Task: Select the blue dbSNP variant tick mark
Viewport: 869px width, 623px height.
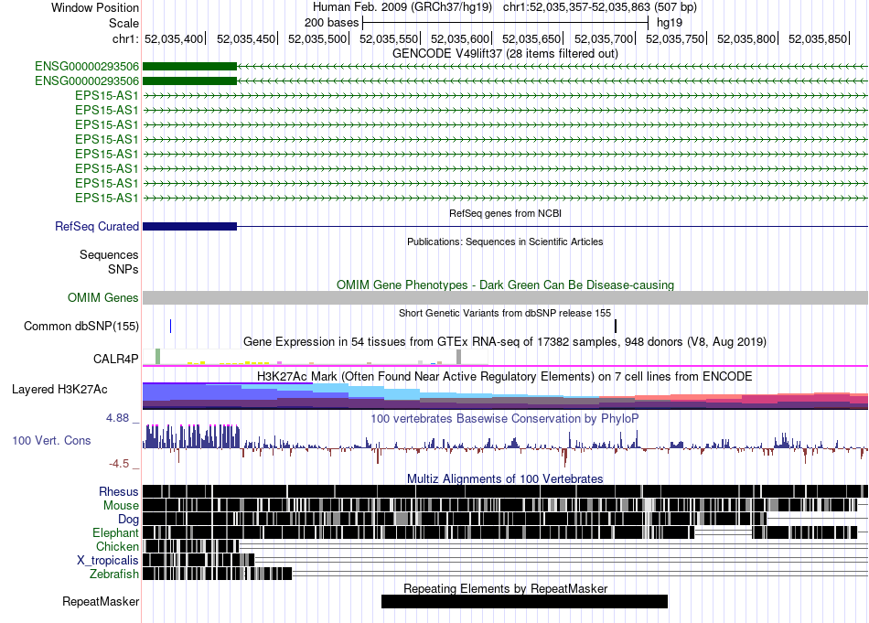Action: tap(171, 326)
